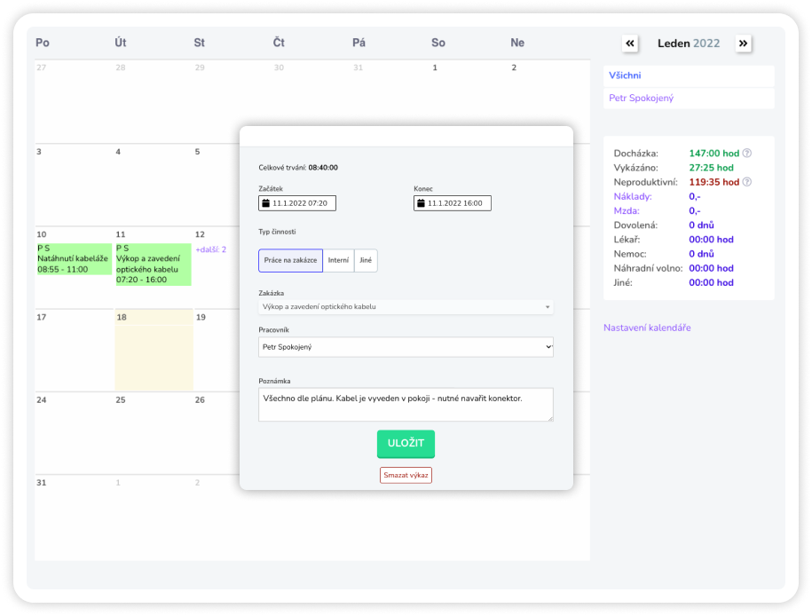Click 'Smazat výkaz' delete button
This screenshot has width=812, height=616.
click(x=406, y=475)
